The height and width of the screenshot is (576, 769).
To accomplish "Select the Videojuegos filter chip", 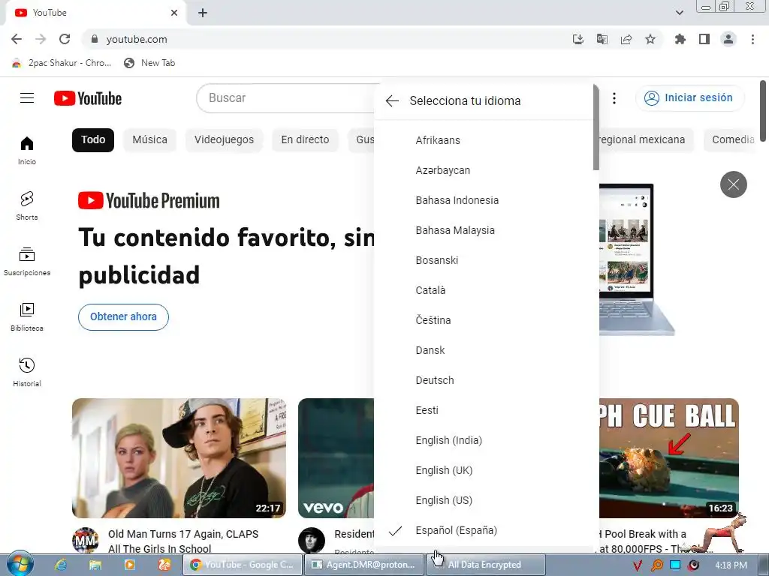I will (x=224, y=140).
